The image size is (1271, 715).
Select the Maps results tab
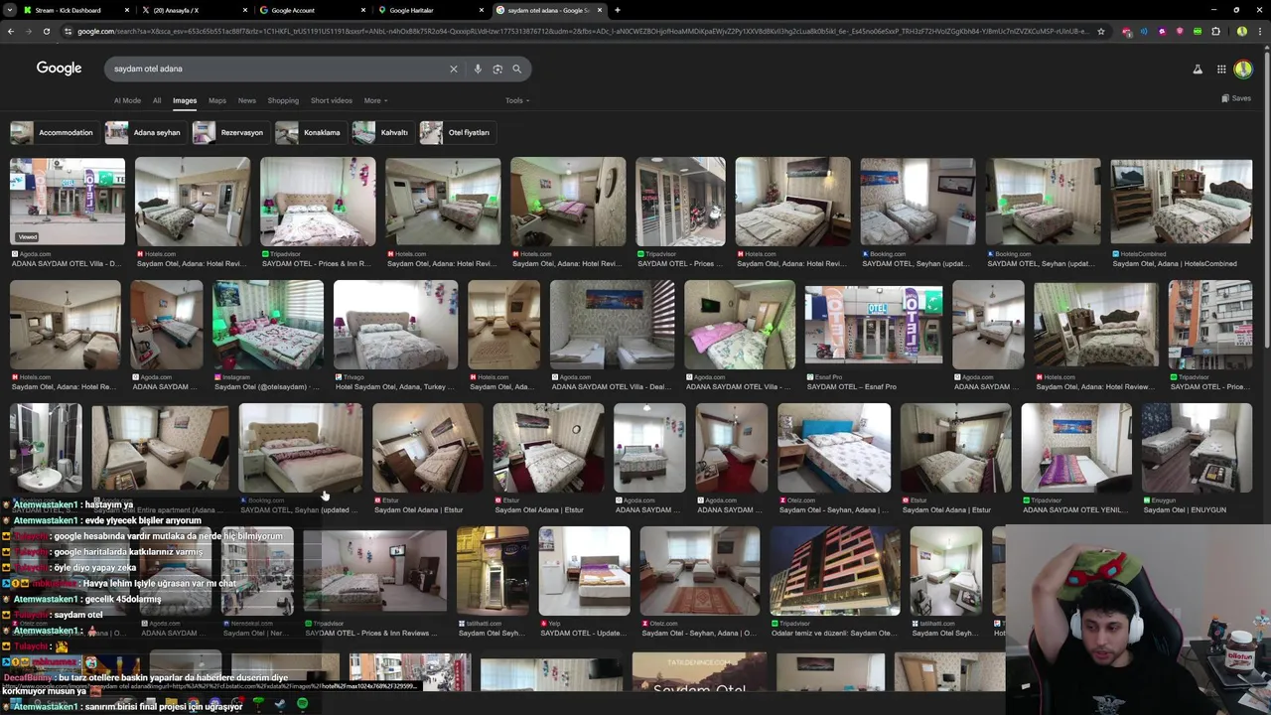pyautogui.click(x=216, y=100)
